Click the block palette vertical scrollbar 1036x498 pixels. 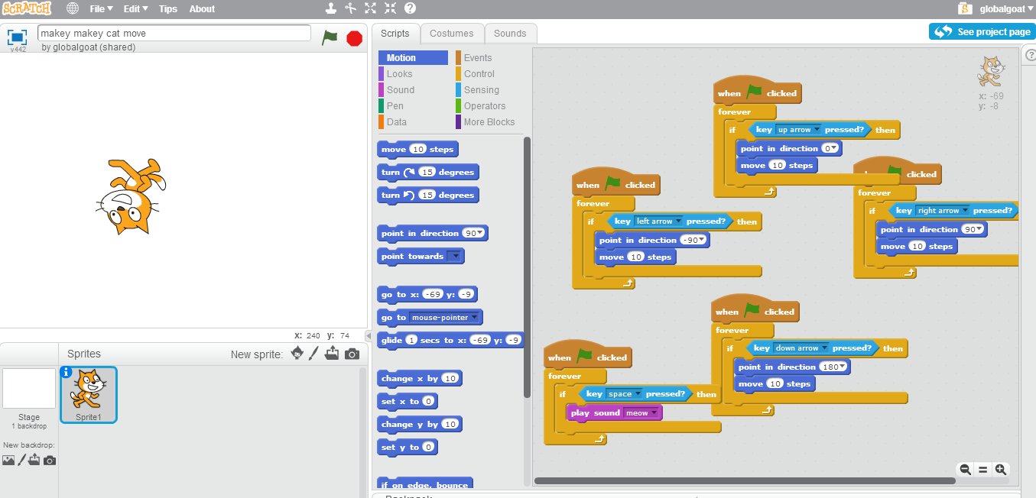527,267
